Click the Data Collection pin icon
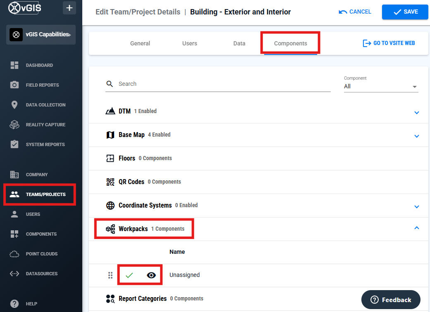 click(x=14, y=105)
